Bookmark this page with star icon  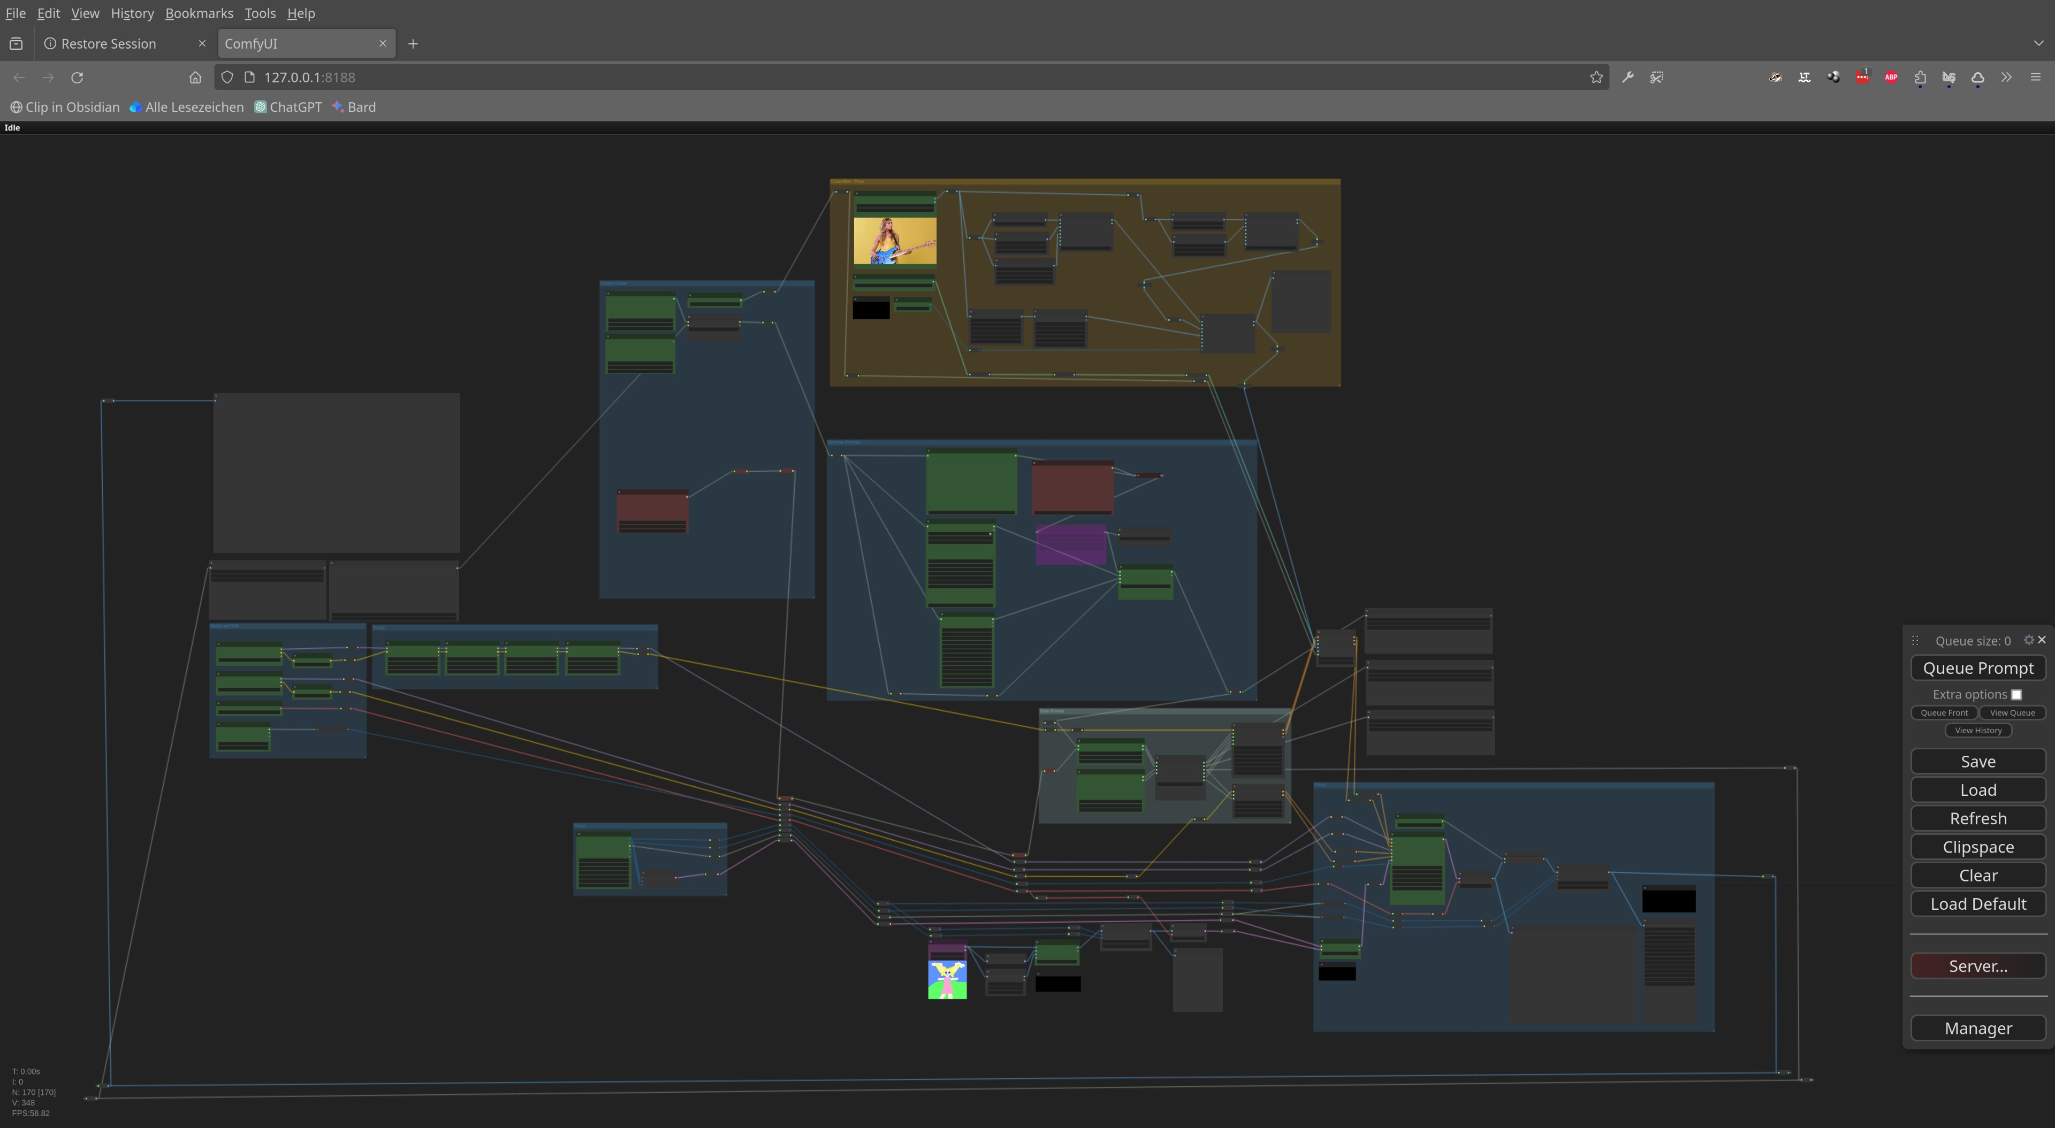click(x=1595, y=78)
